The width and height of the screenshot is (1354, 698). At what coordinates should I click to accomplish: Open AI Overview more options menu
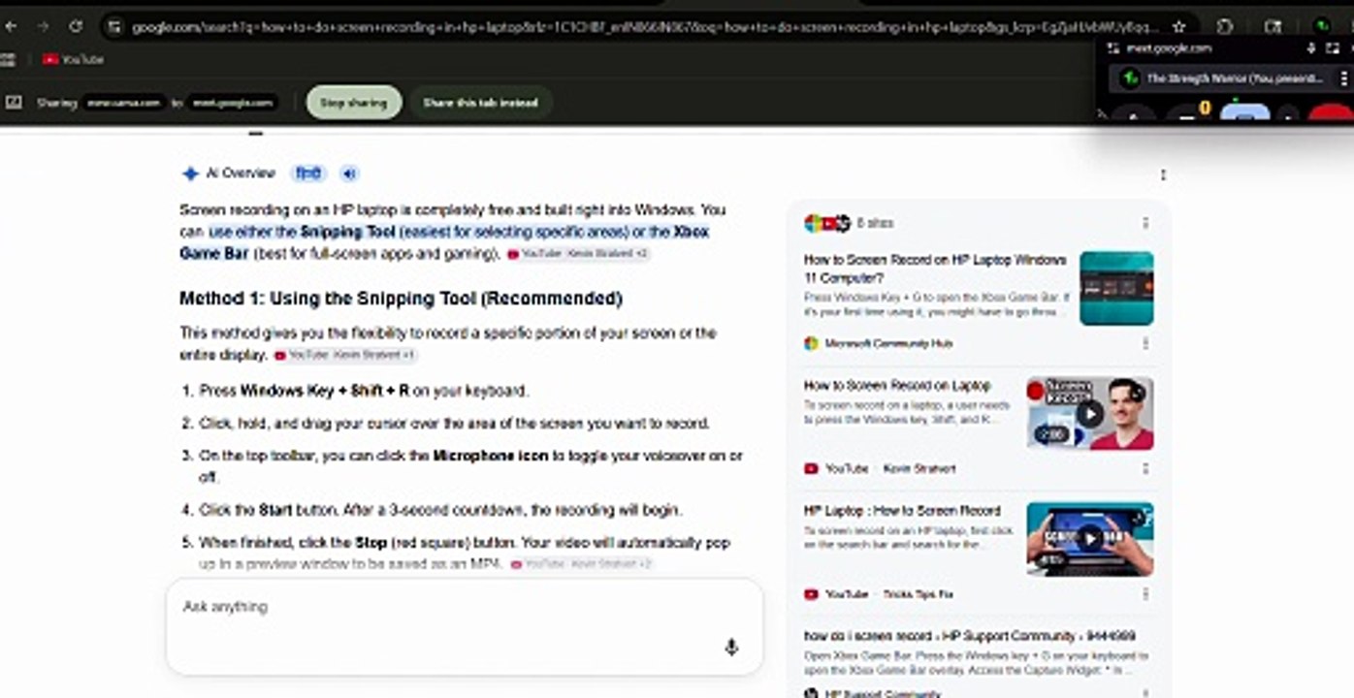[x=1163, y=174]
